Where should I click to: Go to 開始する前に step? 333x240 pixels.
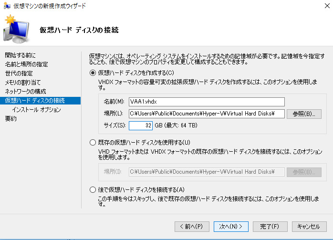tap(20, 55)
